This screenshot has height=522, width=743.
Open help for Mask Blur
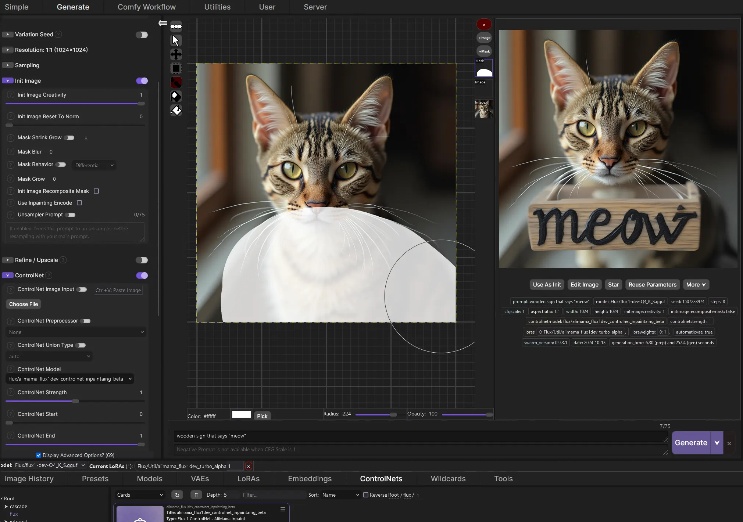tap(11, 152)
